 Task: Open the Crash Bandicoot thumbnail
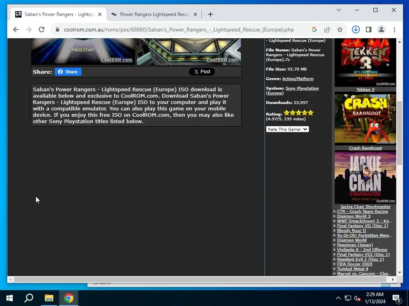click(x=365, y=119)
